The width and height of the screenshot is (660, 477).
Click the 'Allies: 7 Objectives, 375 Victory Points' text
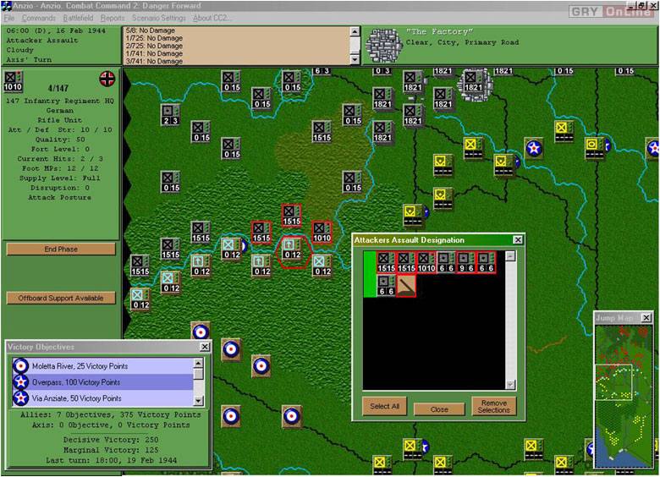coord(111,414)
